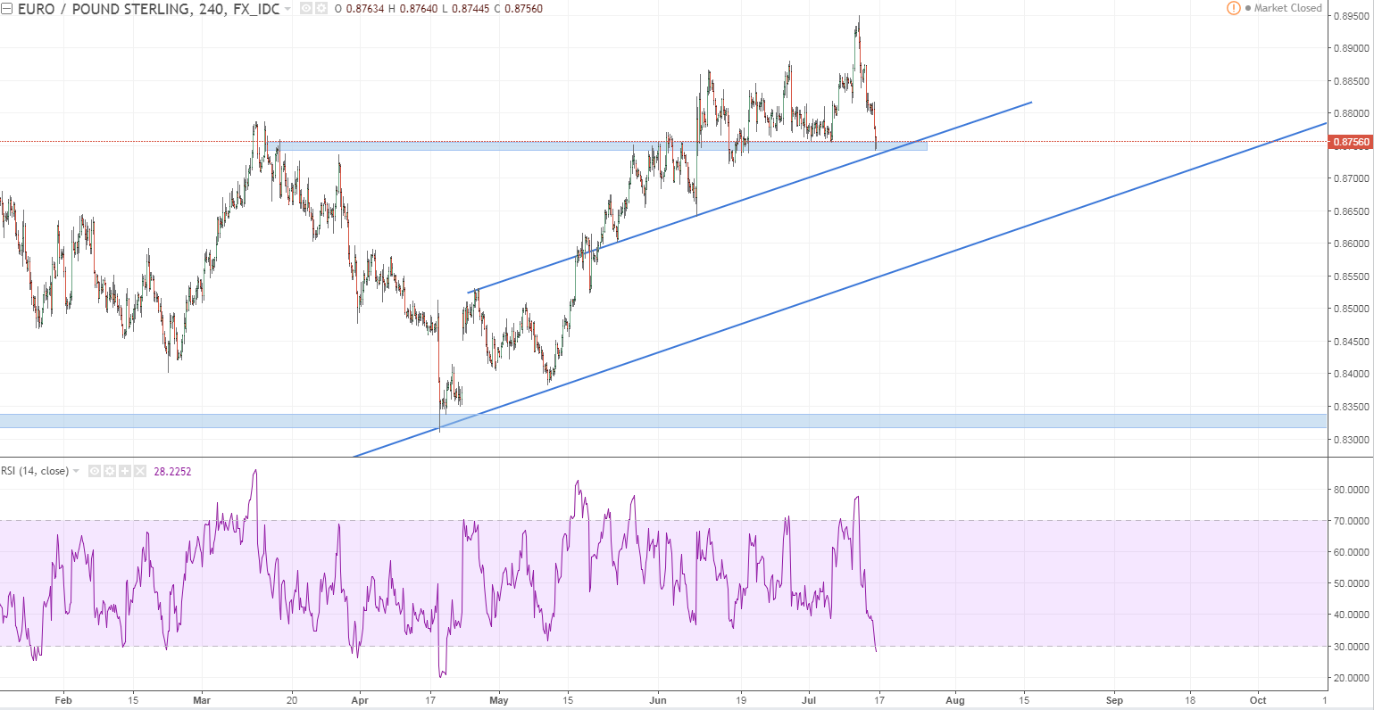Select the upper shorter blue trendline
Screen dimensions: 1374x710
pyautogui.click(x=750, y=196)
